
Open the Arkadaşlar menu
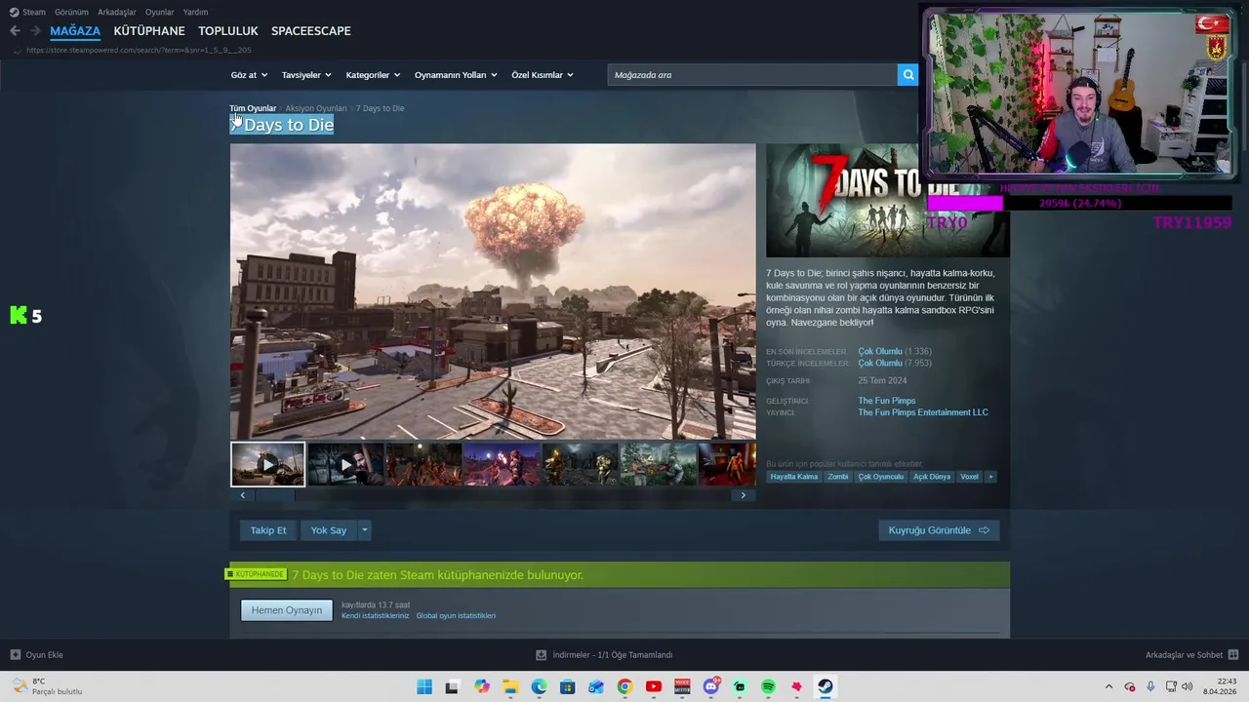coord(117,12)
